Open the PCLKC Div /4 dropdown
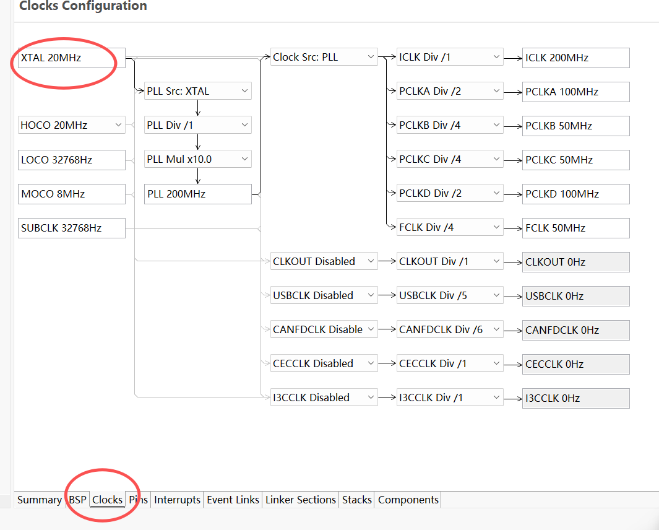Image resolution: width=659 pixels, height=530 pixels. click(450, 159)
